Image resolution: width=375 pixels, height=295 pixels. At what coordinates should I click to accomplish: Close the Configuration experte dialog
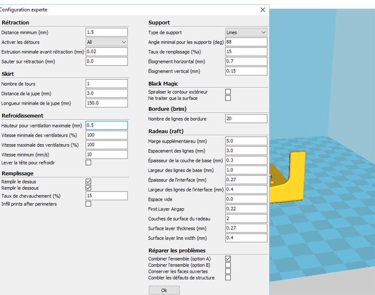(262, 10)
